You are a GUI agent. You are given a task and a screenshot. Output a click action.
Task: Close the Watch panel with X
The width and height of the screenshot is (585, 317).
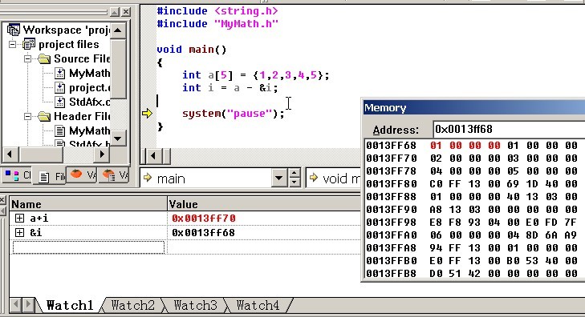point(2,200)
